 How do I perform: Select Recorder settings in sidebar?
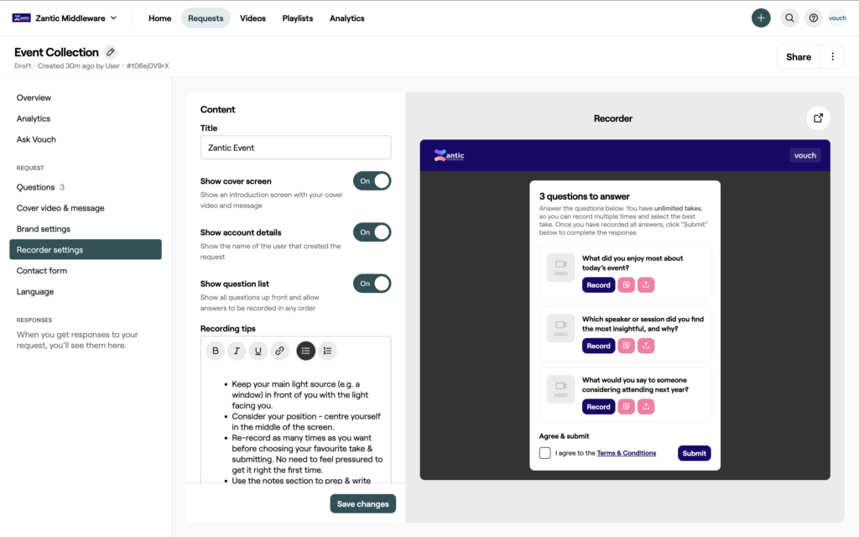[86, 249]
